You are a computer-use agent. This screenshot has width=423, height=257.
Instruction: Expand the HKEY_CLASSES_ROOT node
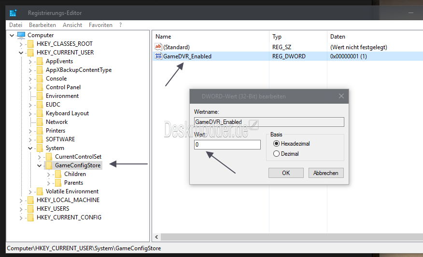click(21, 44)
